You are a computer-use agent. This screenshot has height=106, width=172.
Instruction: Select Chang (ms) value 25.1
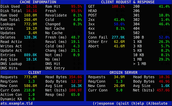(x=75, y=50)
